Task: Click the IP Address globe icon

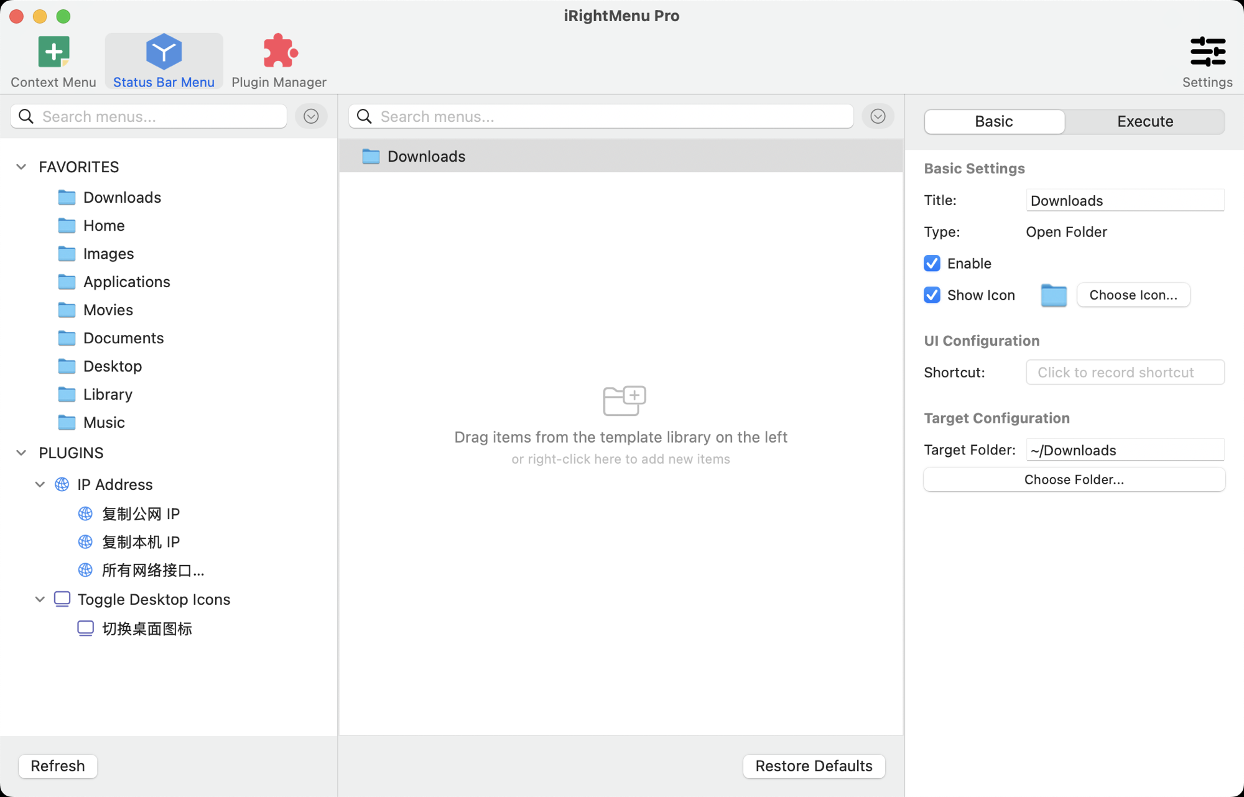Action: tap(62, 484)
